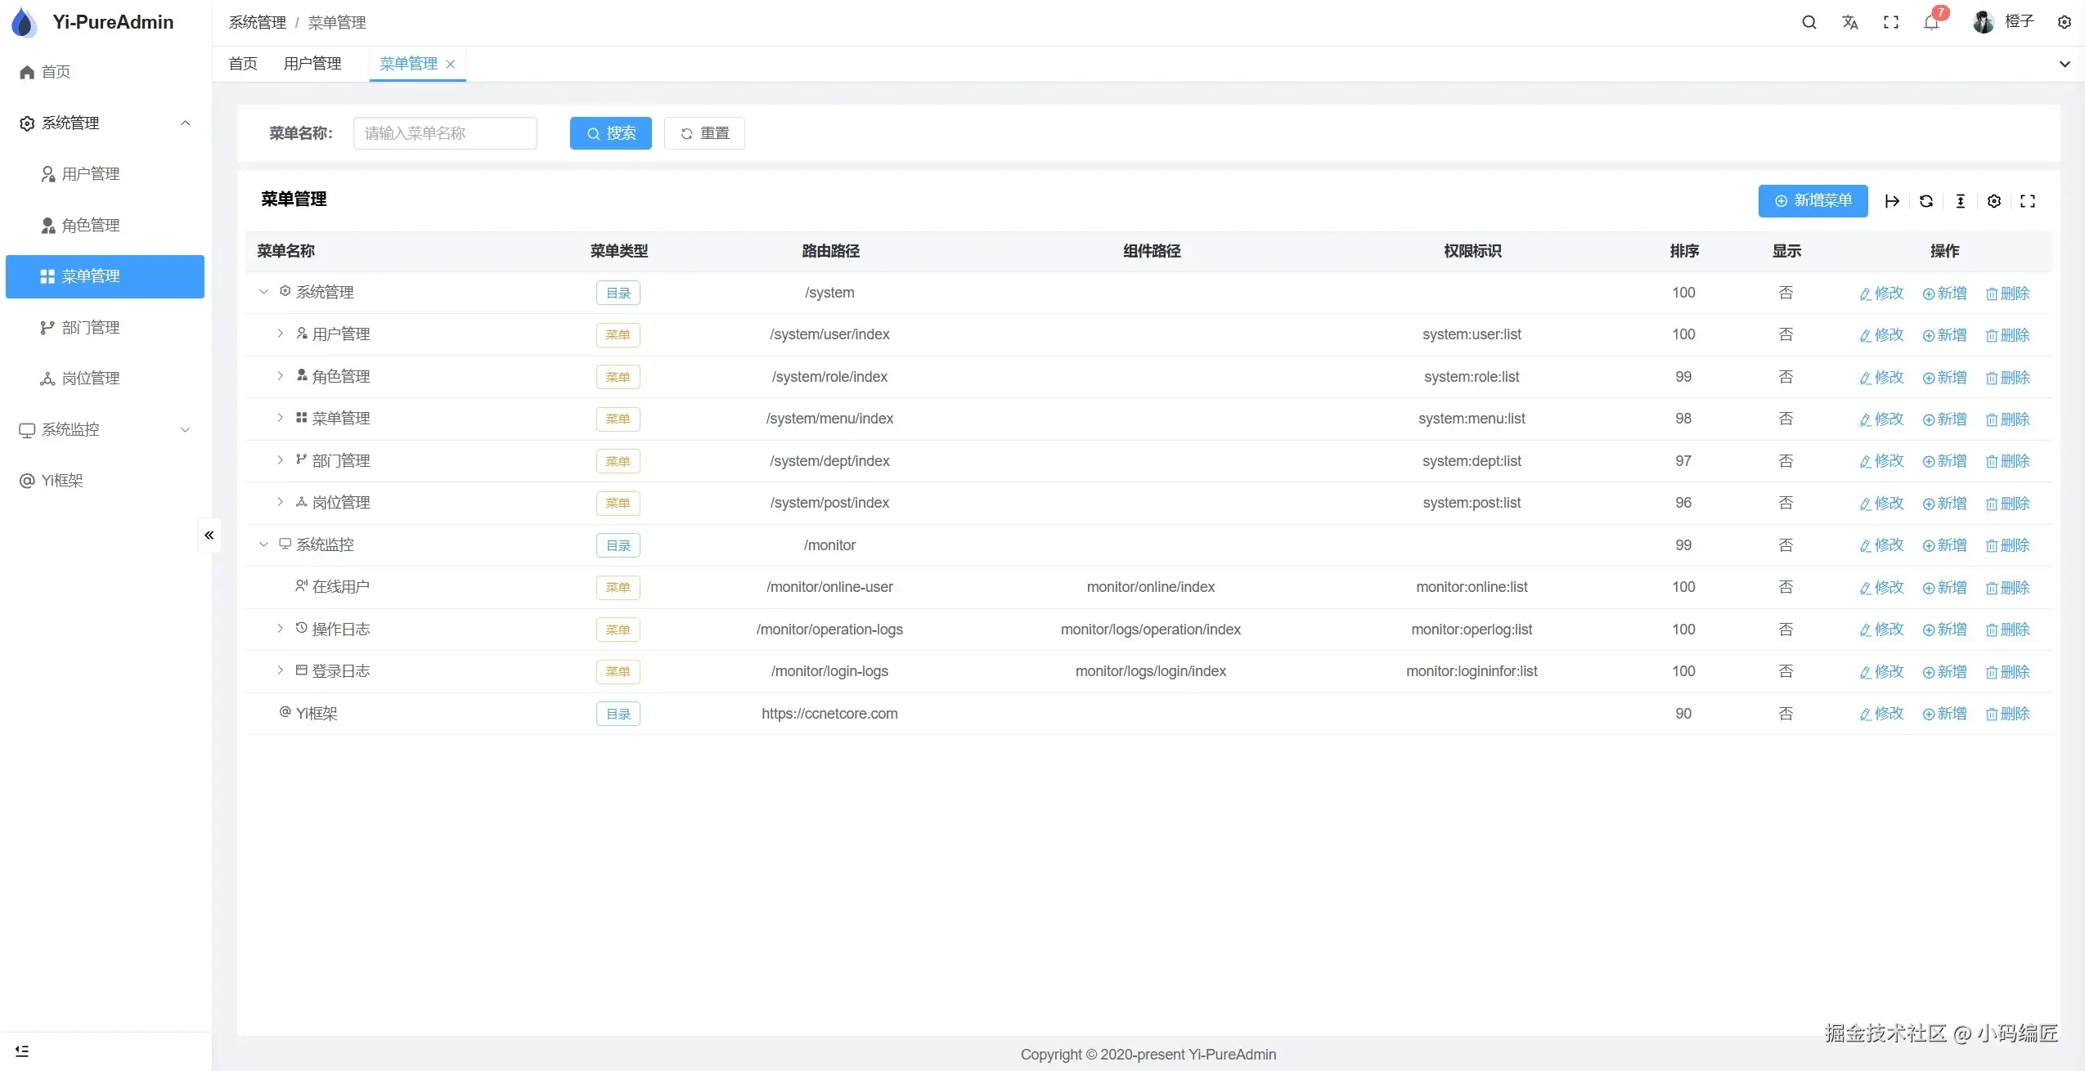2085x1071 pixels.
Task: Open the language translation icon
Action: (1849, 22)
